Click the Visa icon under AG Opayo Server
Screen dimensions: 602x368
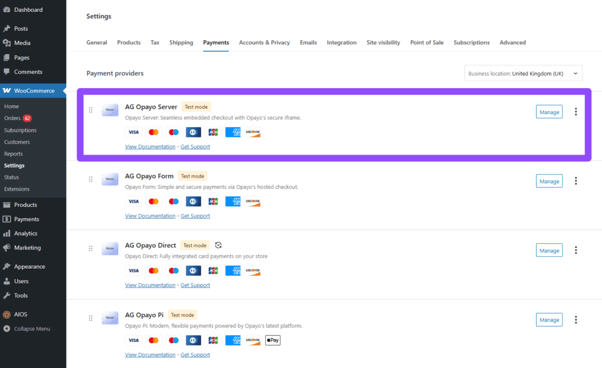tap(133, 132)
